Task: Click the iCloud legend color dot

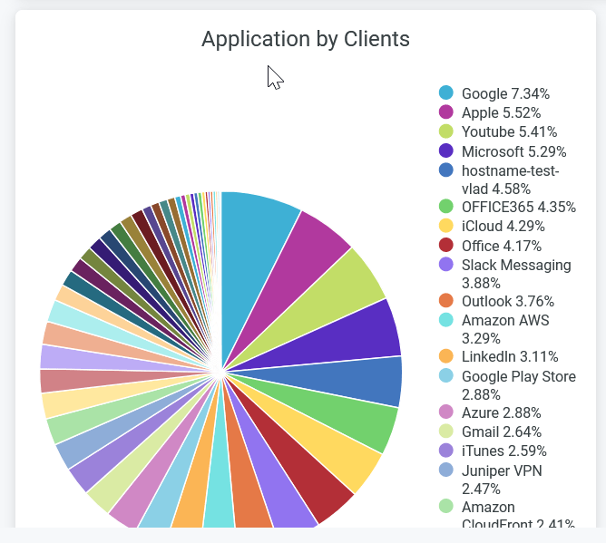Action: click(x=446, y=225)
